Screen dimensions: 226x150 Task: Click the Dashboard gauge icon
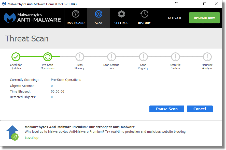click(76, 14)
